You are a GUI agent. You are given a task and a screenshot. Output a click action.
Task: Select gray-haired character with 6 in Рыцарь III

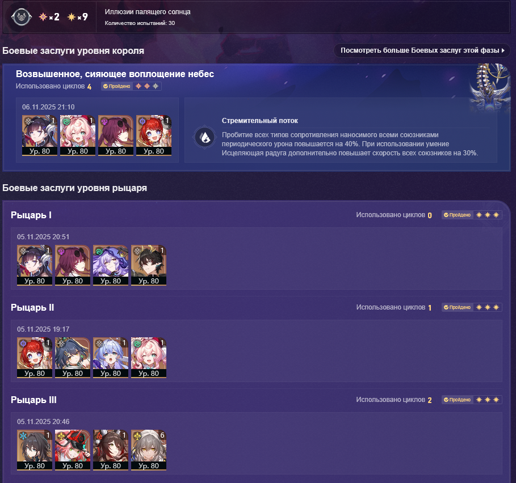click(149, 450)
